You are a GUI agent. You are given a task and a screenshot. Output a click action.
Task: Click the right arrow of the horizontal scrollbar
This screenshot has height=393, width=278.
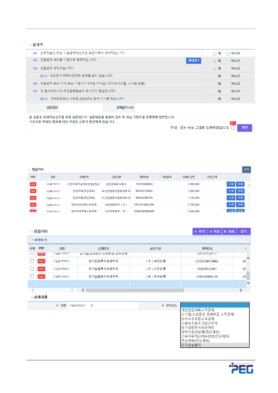[x=240, y=290]
